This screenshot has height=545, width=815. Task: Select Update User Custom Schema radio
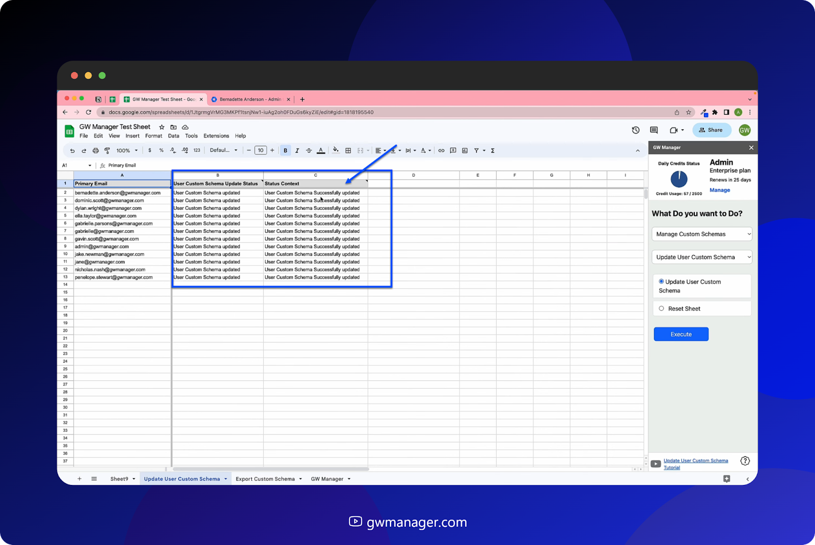(x=661, y=281)
